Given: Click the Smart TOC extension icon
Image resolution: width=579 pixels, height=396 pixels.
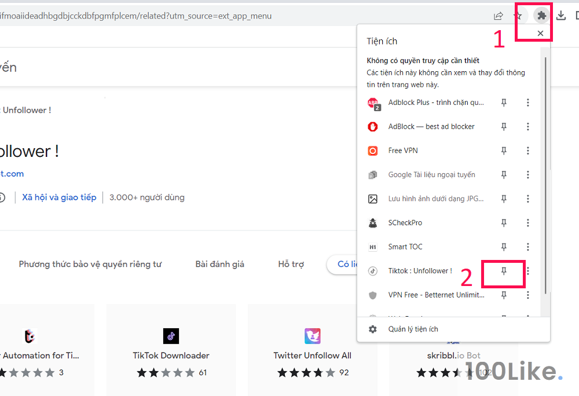Looking at the screenshot, I should pyautogui.click(x=373, y=247).
